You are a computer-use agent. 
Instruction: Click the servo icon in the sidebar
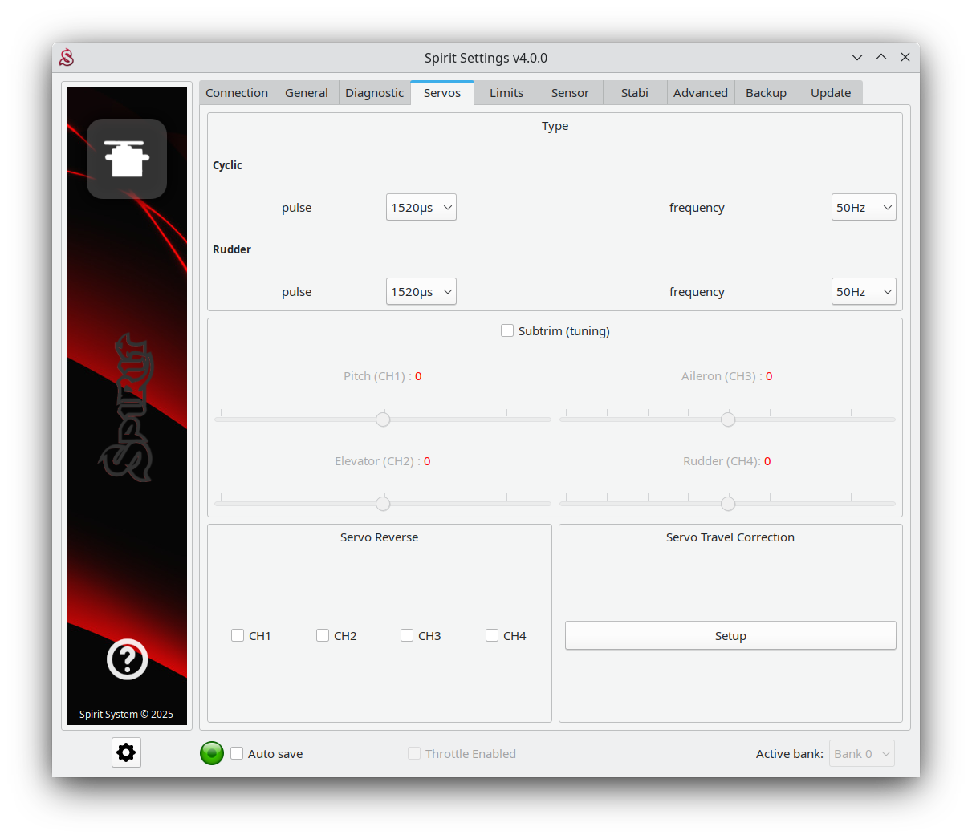127,159
